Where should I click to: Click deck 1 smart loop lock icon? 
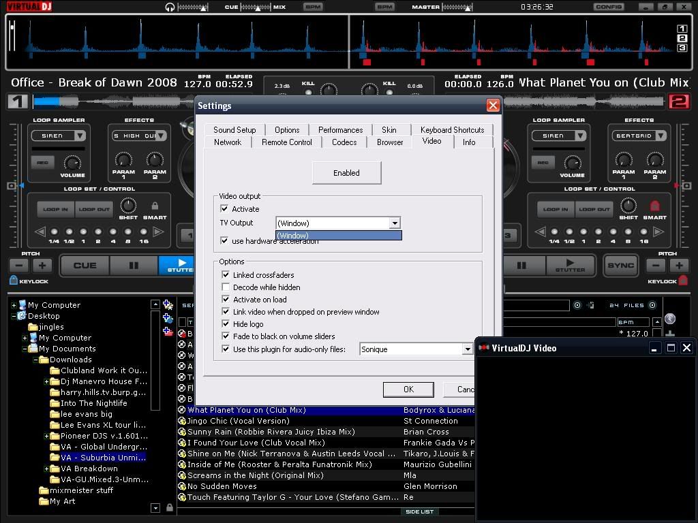pyautogui.click(x=155, y=206)
